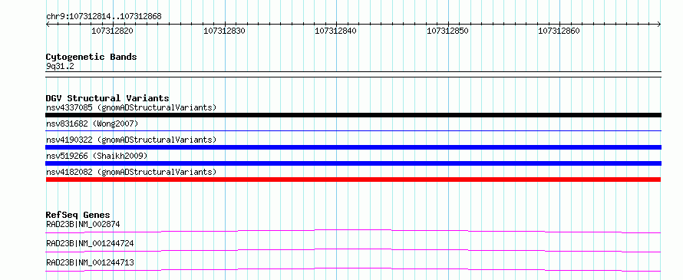
Task: Open variant nsv4190322 label
Action: coord(131,140)
